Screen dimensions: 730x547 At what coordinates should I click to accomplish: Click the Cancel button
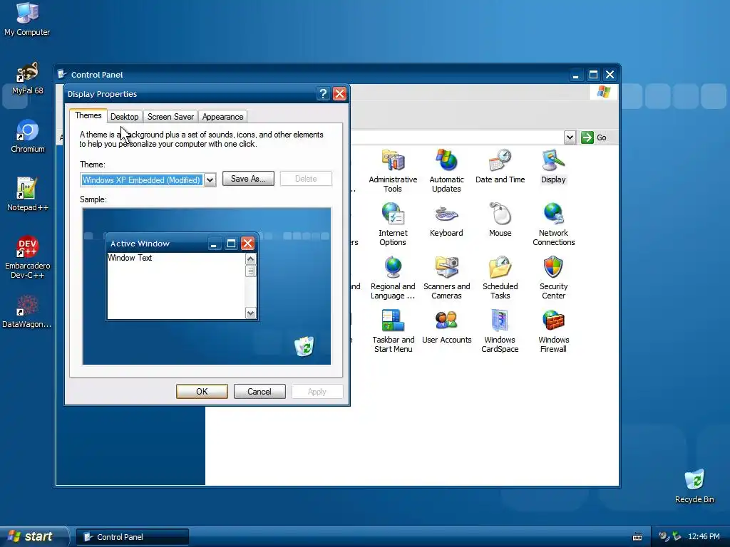click(259, 392)
